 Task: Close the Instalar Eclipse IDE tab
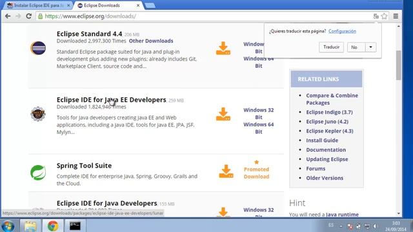pos(68,5)
